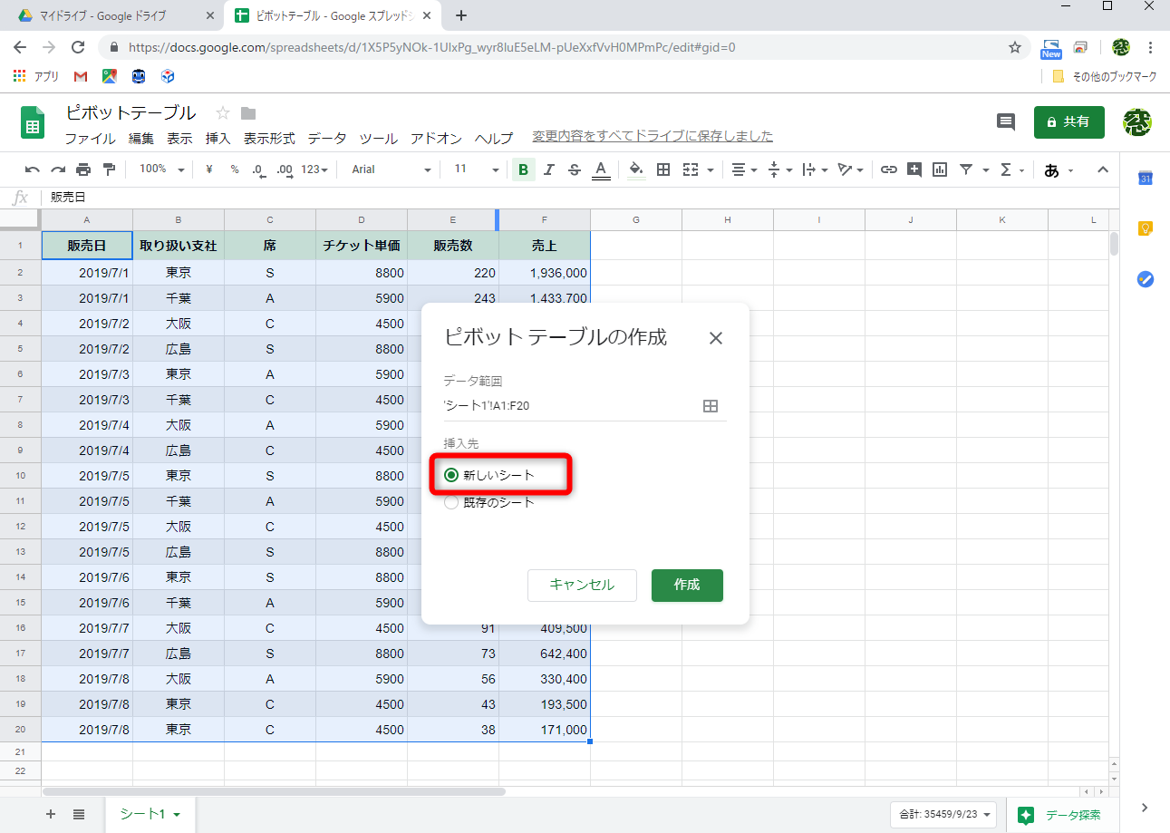Click the 作成 button in dialog

pyautogui.click(x=687, y=586)
